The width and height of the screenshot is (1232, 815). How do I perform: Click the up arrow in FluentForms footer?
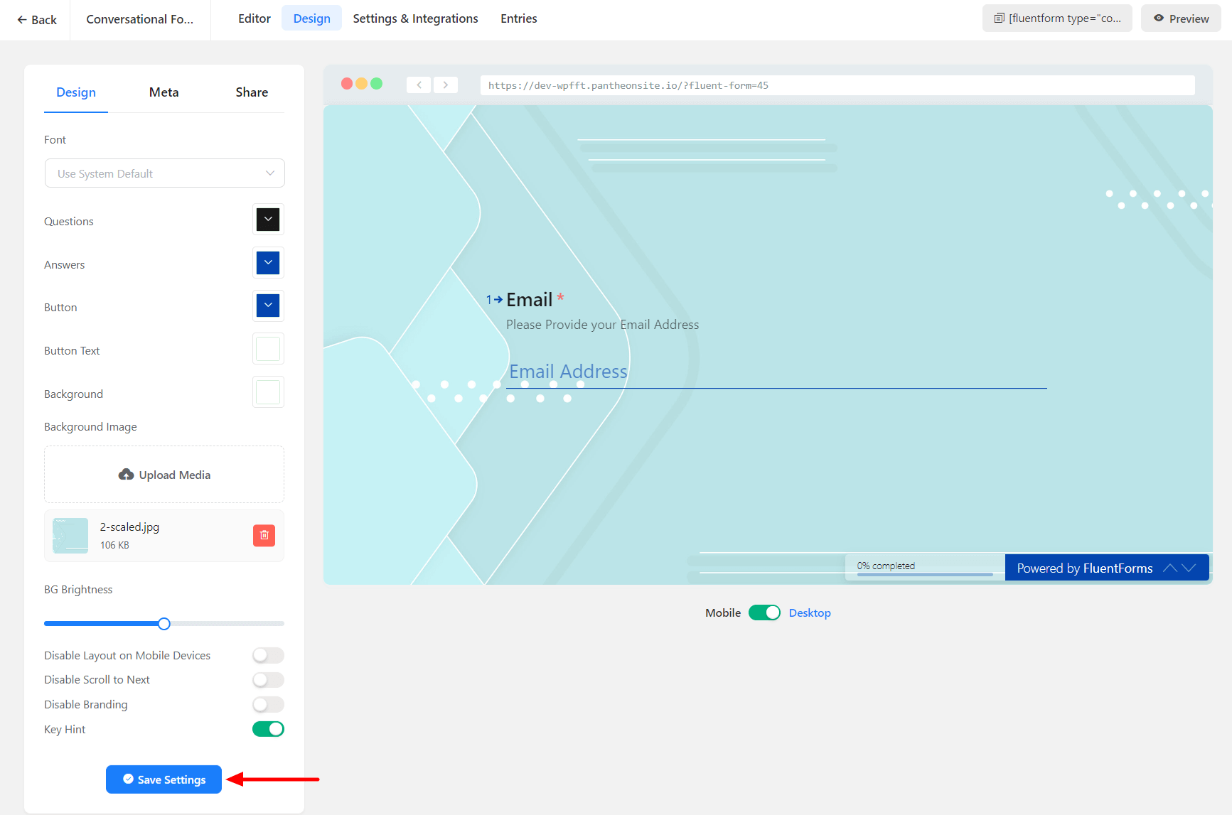[1169, 568]
